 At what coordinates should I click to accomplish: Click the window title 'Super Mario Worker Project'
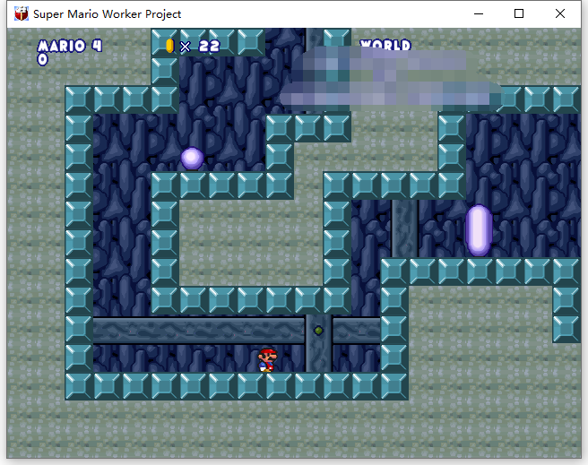pos(108,14)
